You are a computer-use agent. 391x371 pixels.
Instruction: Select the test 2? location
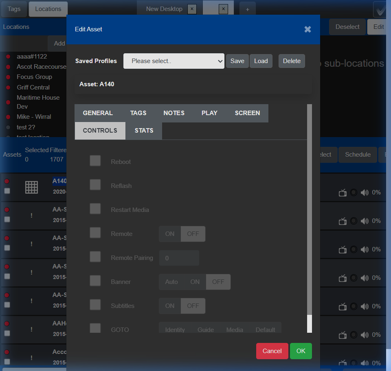click(26, 127)
